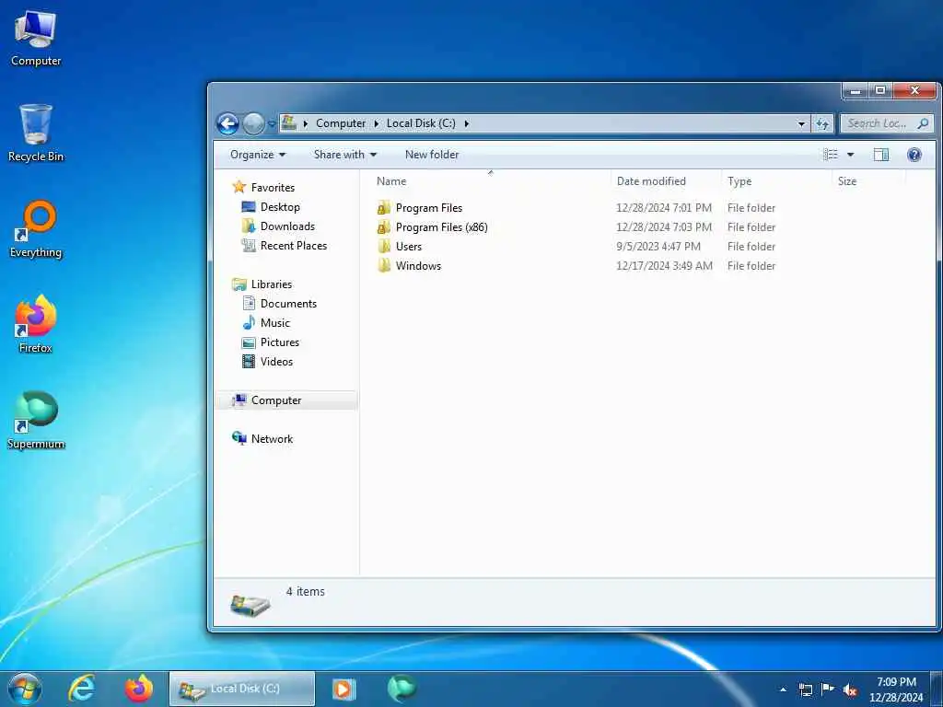943x707 pixels.
Task: Launch Internet Explorer from the taskbar
Action: 82,689
